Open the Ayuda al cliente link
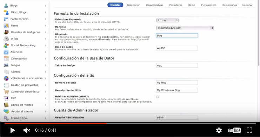The height and width of the screenshot is (137, 260). click(x=22, y=111)
